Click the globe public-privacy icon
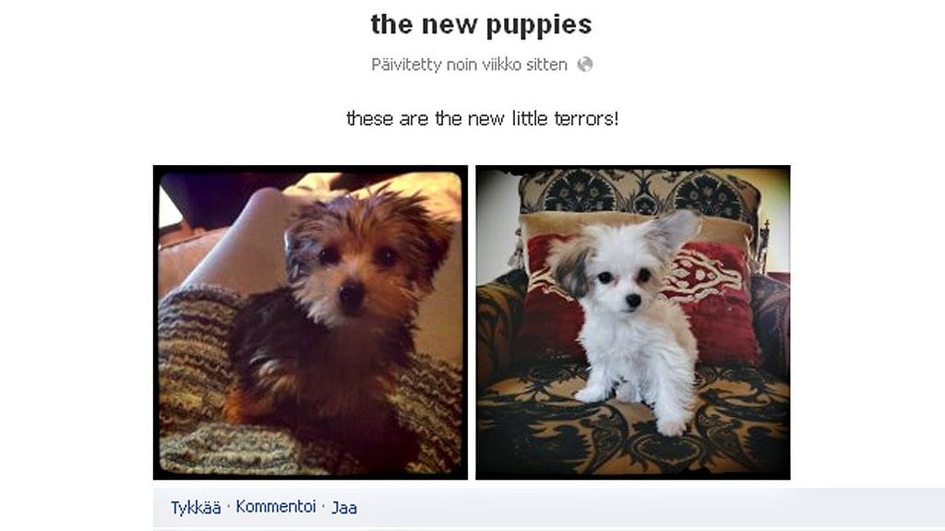This screenshot has height=531, width=945. tap(584, 65)
